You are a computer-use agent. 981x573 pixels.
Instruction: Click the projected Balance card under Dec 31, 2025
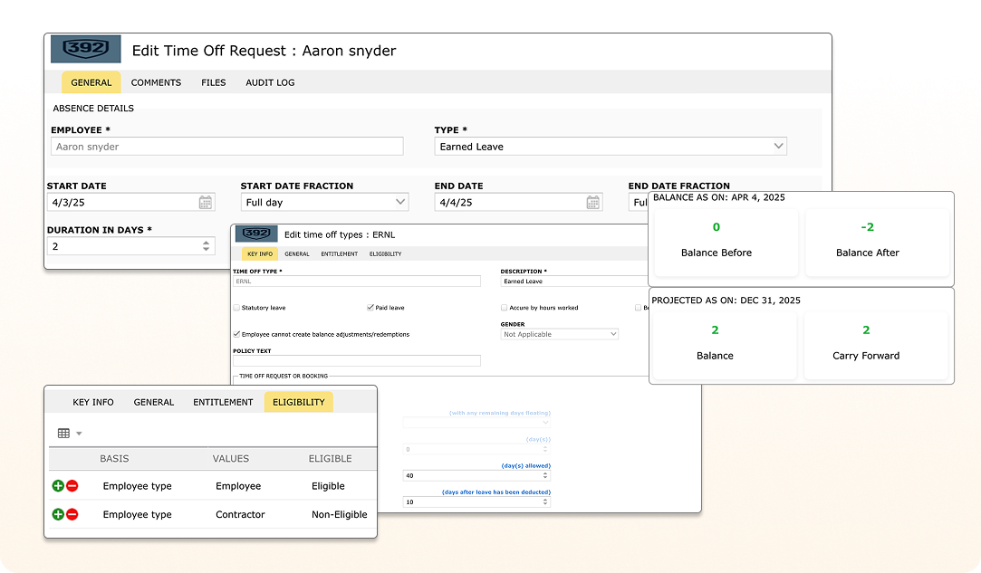(x=725, y=345)
